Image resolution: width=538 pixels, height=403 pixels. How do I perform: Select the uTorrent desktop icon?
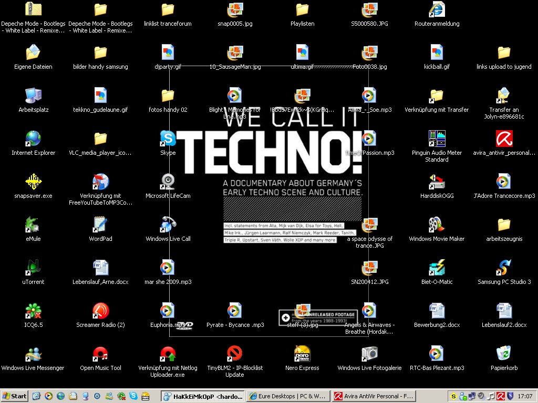(x=33, y=268)
